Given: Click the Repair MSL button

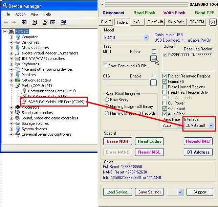Looking at the screenshot, I should (150, 152).
